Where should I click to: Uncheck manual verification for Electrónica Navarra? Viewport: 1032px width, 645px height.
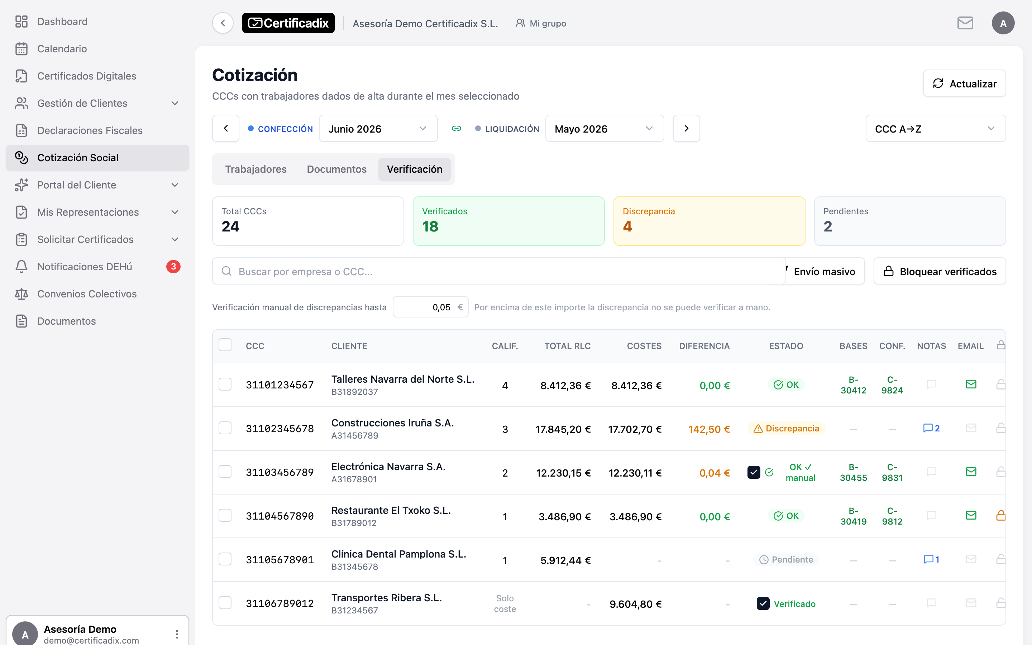tap(754, 472)
